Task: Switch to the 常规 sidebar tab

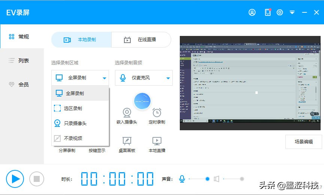Action: 22,37
